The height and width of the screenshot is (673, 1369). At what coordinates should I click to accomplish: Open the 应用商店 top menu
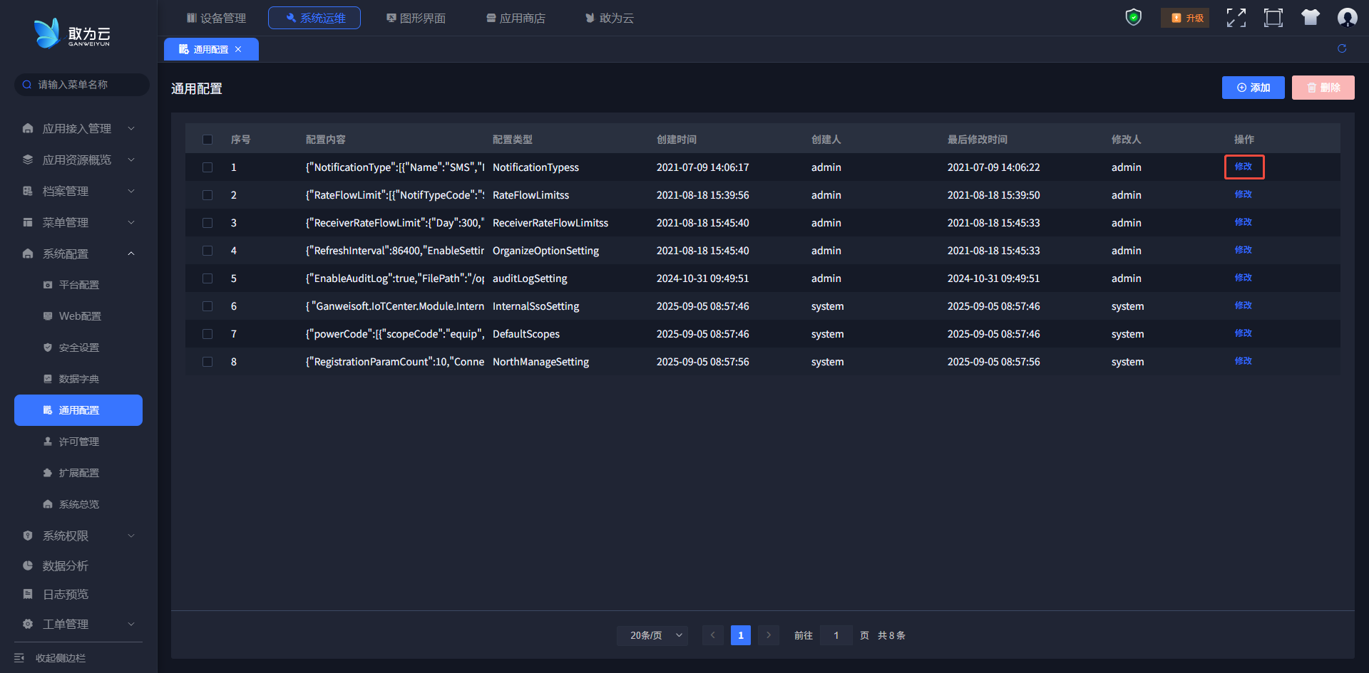click(x=516, y=18)
